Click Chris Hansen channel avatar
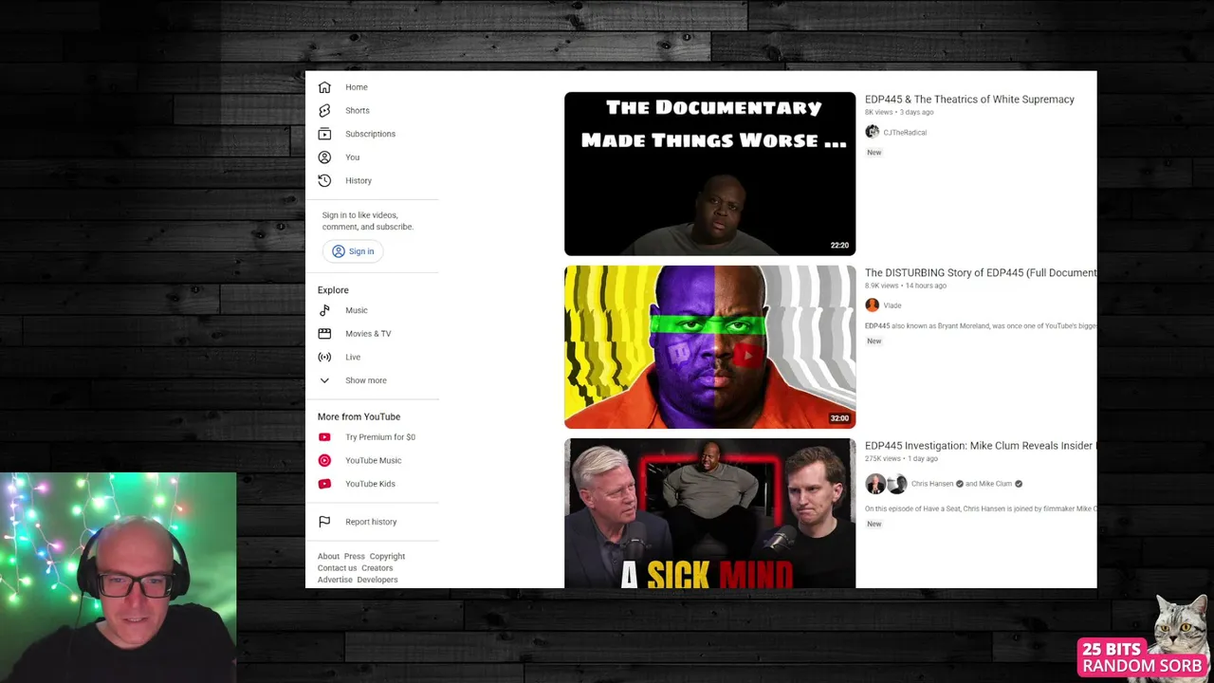This screenshot has width=1214, height=683. coord(875,484)
